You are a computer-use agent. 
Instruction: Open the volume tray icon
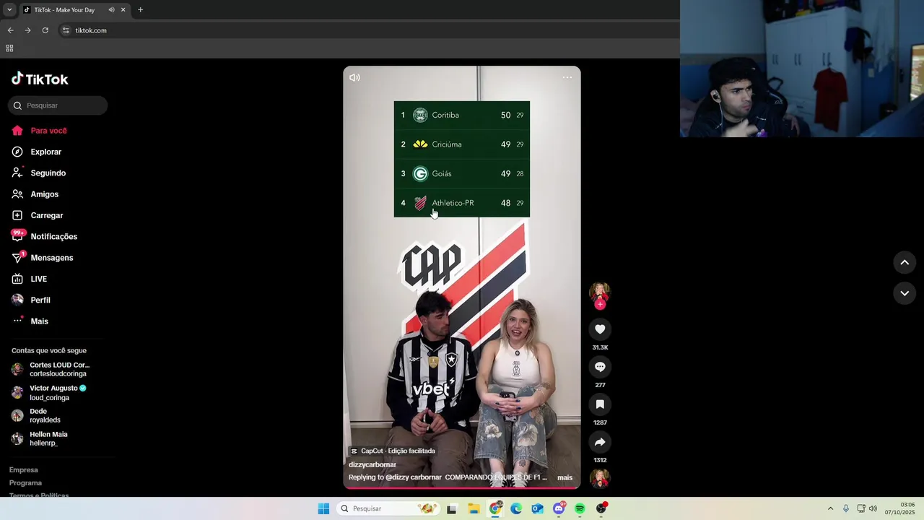click(x=873, y=508)
